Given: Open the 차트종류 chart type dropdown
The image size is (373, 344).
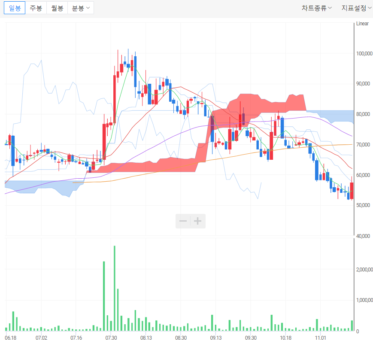Looking at the screenshot, I should (317, 8).
